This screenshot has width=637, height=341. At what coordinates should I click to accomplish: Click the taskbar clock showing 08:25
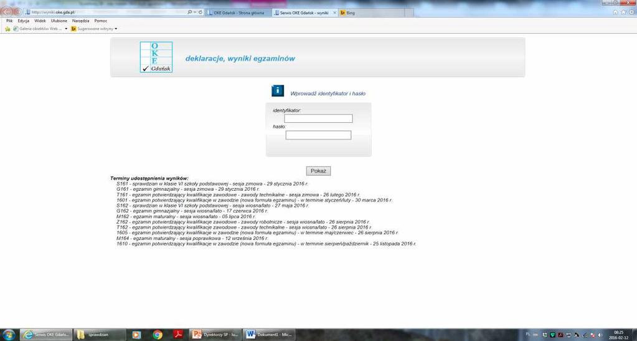(x=619, y=335)
